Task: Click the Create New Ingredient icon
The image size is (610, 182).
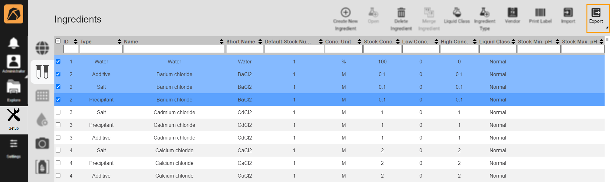Action: [x=345, y=13]
